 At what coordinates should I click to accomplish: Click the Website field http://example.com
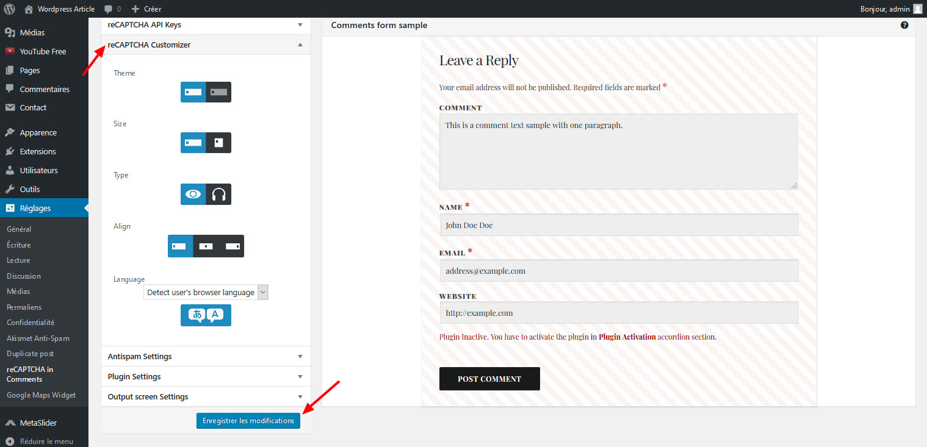tap(619, 312)
